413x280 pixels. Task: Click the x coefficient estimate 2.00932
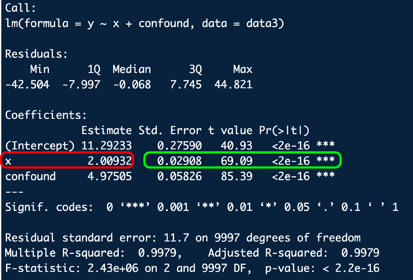tap(110, 161)
